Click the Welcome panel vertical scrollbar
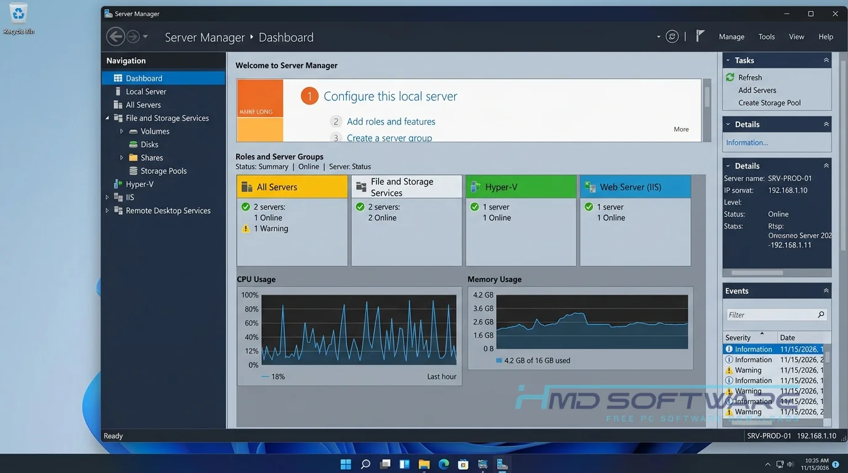Viewport: 848px width, 473px height. (x=707, y=110)
